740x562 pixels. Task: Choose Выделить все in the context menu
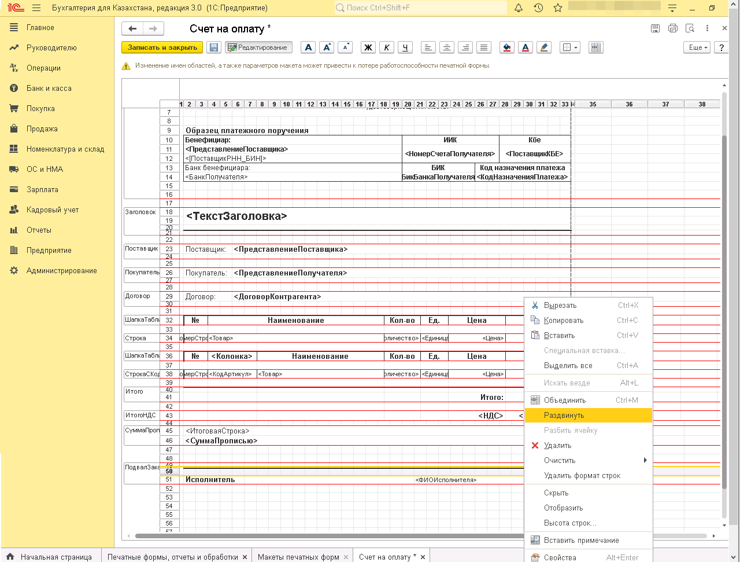[x=589, y=365]
